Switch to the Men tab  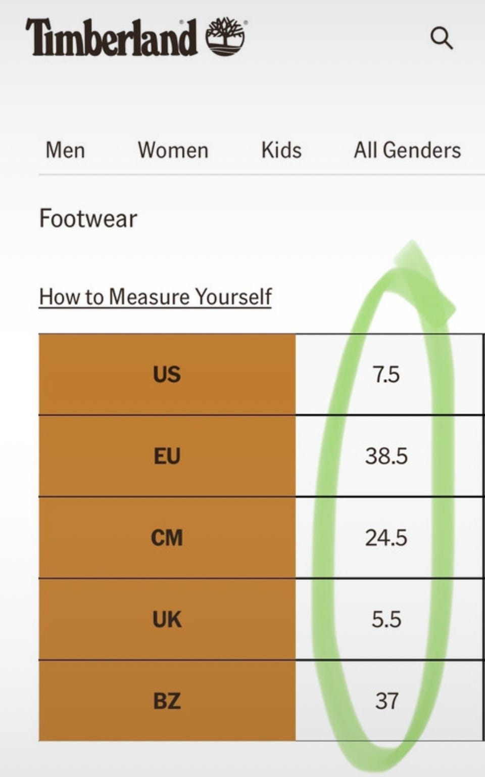pyautogui.click(x=65, y=150)
